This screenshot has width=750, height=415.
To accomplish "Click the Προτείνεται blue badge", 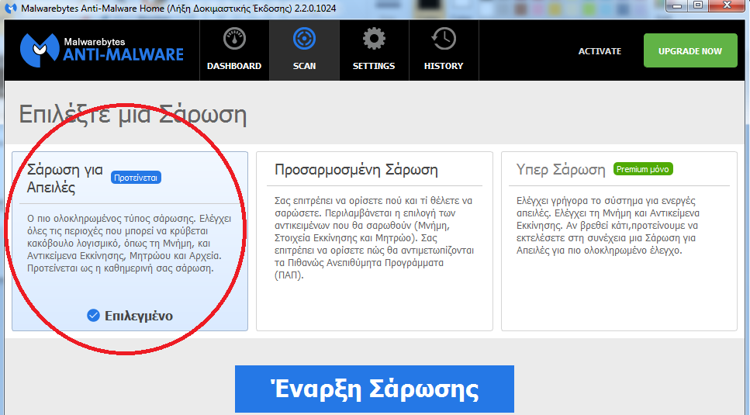I will pos(136,178).
